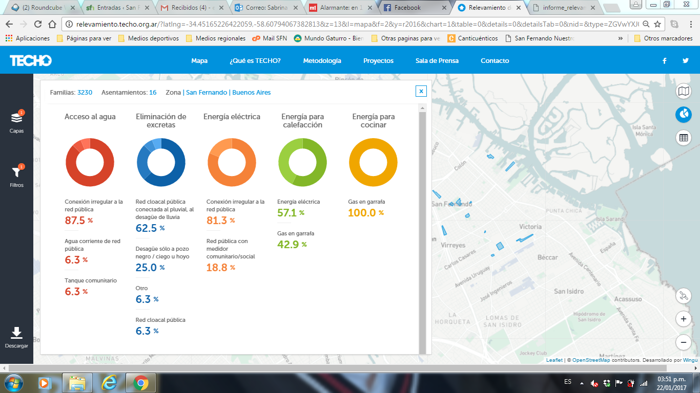Open Mapa menu item

tap(199, 60)
